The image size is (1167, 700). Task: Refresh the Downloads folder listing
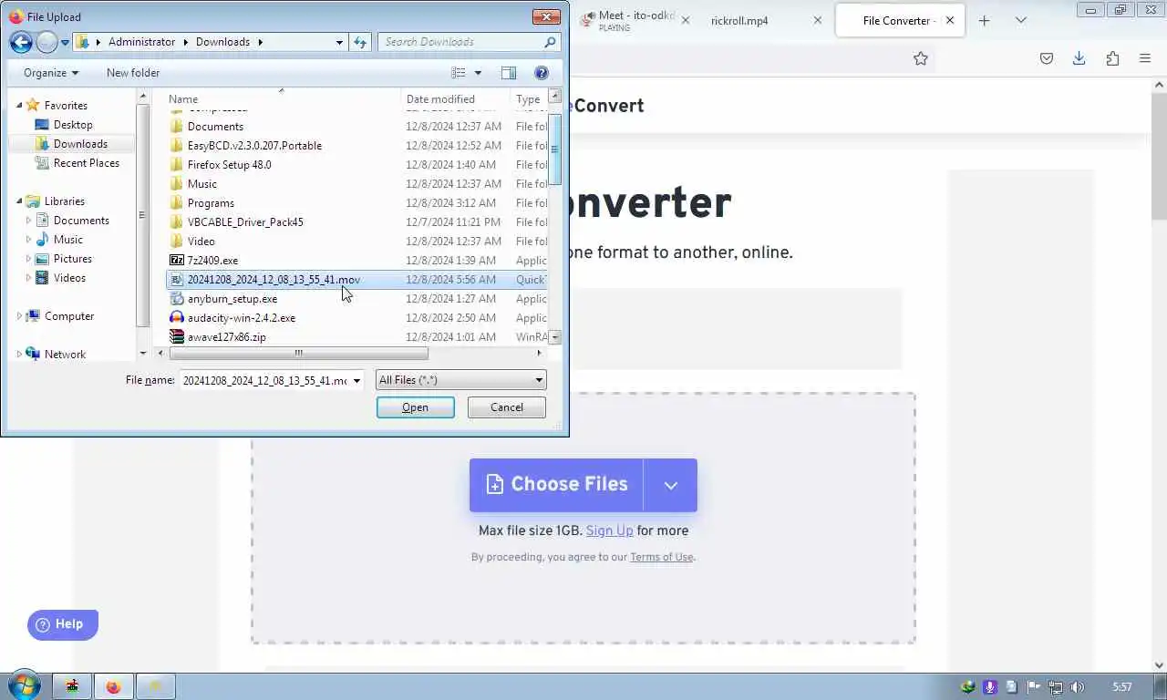(x=360, y=42)
